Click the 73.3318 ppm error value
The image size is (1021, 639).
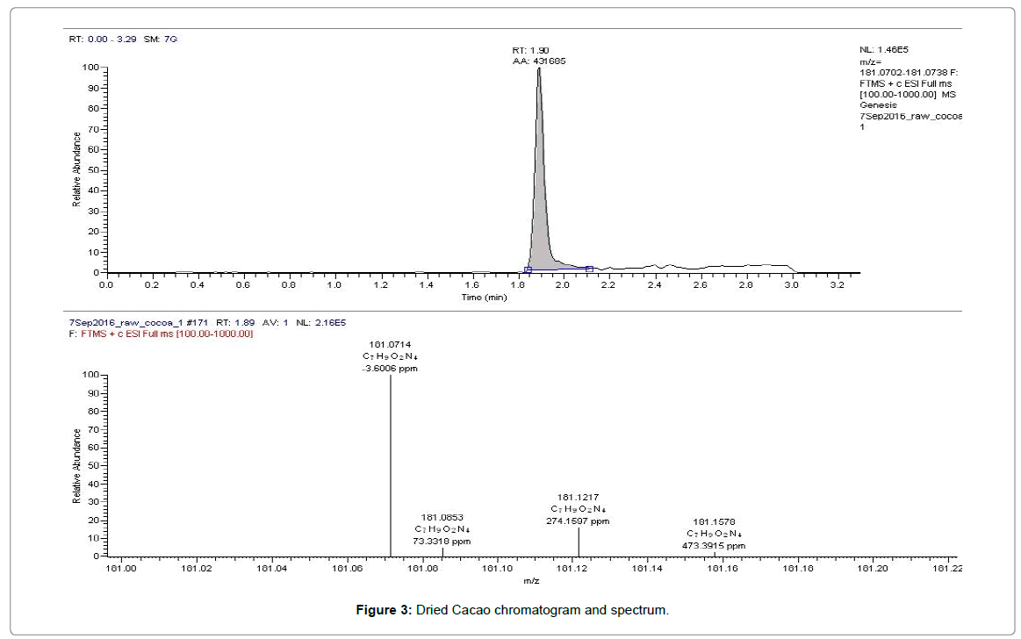(x=442, y=542)
